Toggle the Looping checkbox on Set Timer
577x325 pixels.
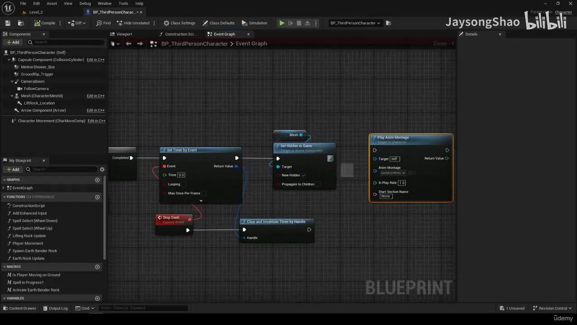pyautogui.click(x=184, y=184)
